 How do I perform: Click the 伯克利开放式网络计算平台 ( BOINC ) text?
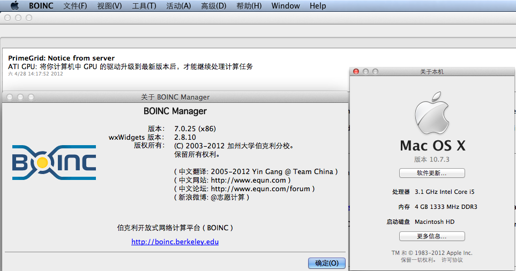coord(175,228)
